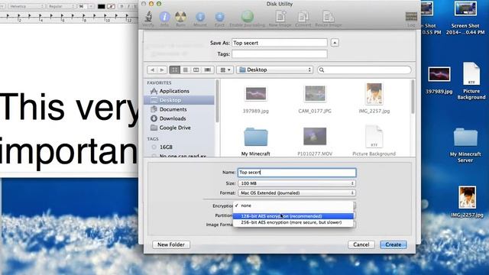Click the Eject toolbar icon
The height and width of the screenshot is (275, 489).
pos(219,17)
